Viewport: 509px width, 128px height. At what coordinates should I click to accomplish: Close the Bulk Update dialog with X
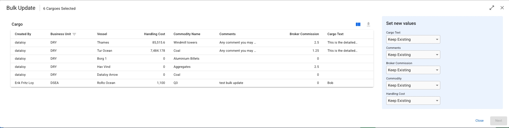pos(502,8)
